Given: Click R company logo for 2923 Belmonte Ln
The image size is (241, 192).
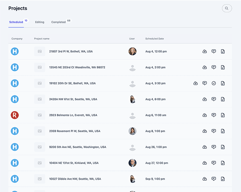Looking at the screenshot, I should coord(15,115).
